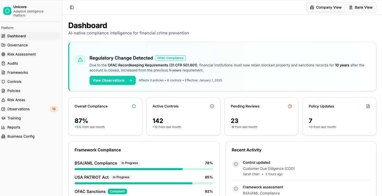Open Governance in the sidebar
The image size is (382, 196).
(18, 45)
